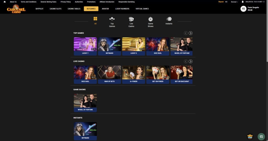268x141 pixels.
Task: Click the page vertical scrollbar
Action: (267, 31)
